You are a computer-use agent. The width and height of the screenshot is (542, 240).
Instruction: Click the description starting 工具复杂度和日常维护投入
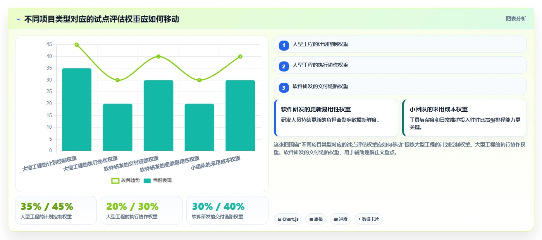click(x=465, y=123)
